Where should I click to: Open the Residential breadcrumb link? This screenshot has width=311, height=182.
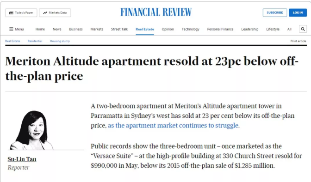(x=35, y=41)
